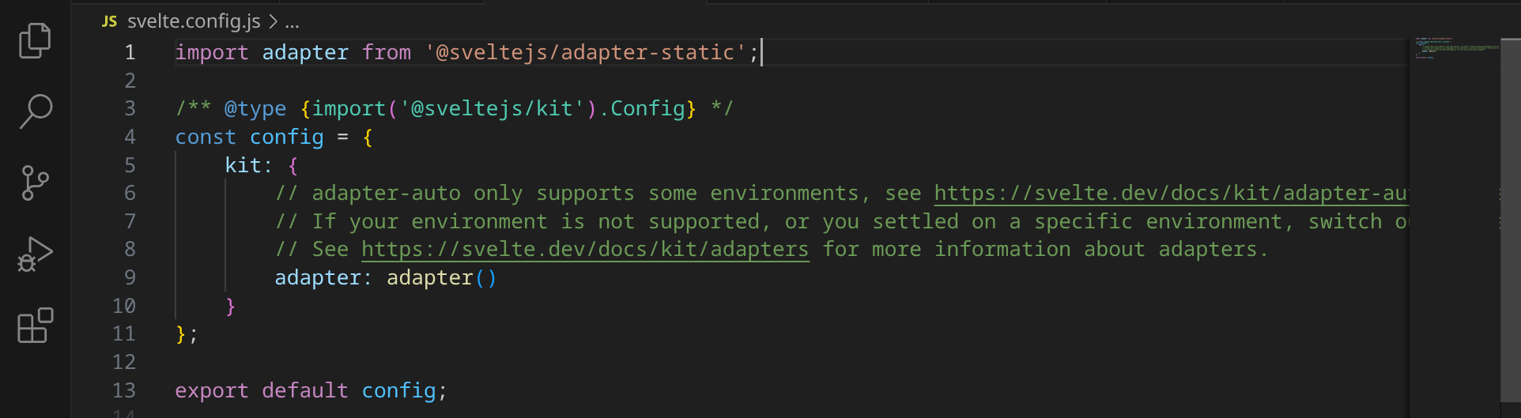1521x418 pixels.
Task: Open the Search view magnifier icon
Action: click(35, 111)
